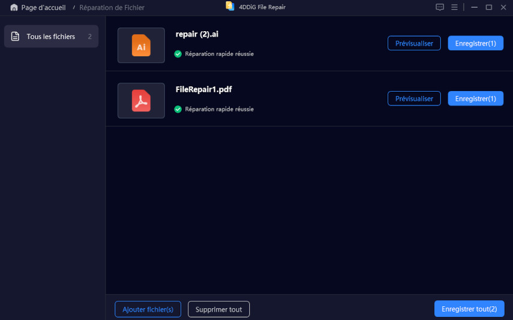
Task: Click green success check for repair (2).ai
Action: point(178,54)
